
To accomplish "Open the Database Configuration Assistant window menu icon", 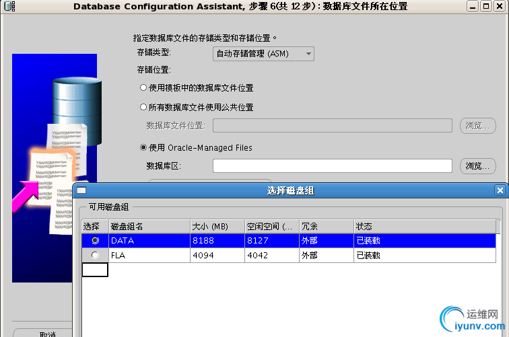I will [x=9, y=6].
